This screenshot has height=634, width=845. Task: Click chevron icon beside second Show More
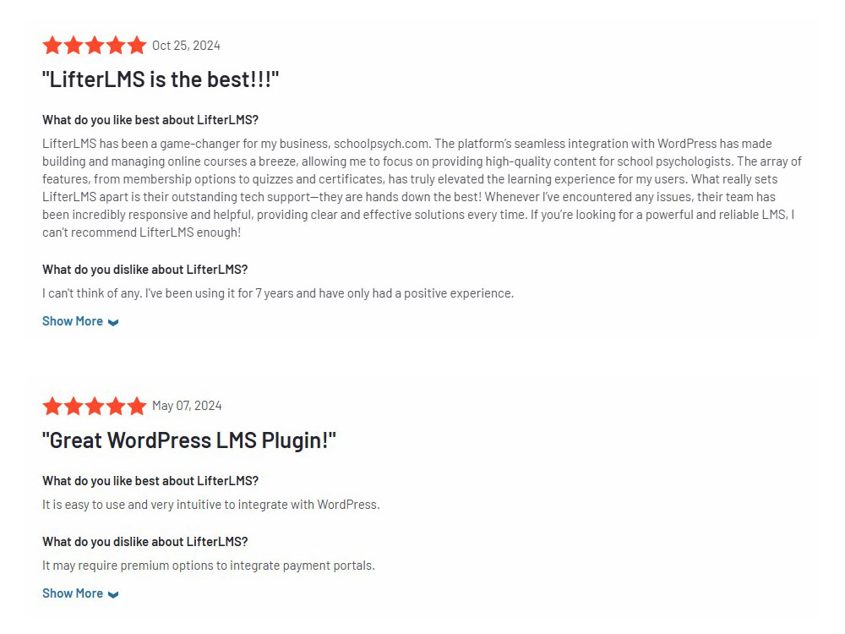(113, 594)
